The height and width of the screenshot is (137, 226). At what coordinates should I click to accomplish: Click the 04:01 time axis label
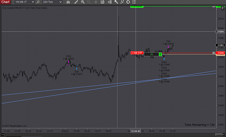click(x=108, y=131)
